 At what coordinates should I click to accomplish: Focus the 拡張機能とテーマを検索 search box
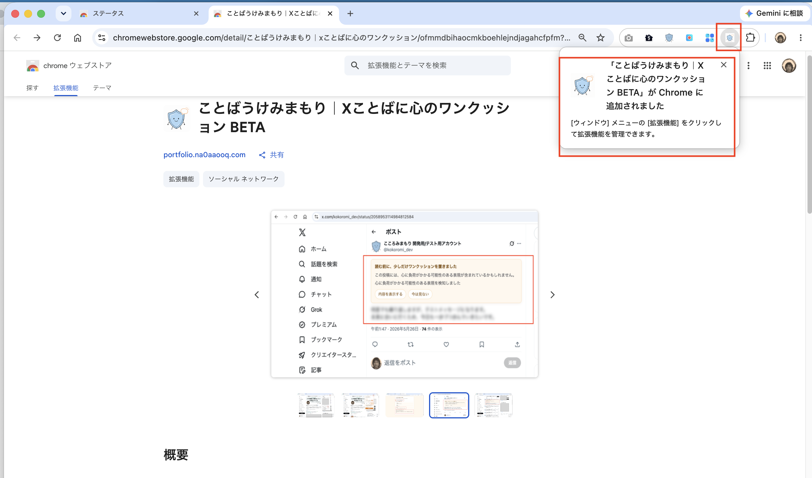427,66
